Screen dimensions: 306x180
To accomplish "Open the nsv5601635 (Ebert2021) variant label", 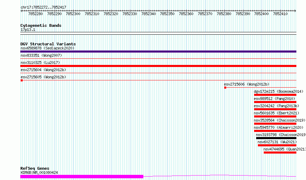I will point(276,113).
